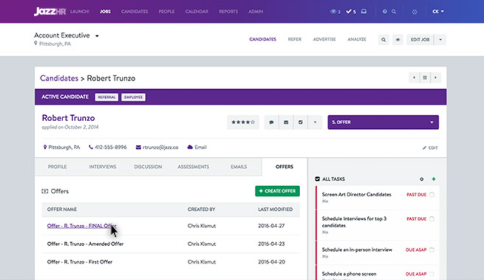Open the Admin menu
Screen dimensions: 484x280
256,11
